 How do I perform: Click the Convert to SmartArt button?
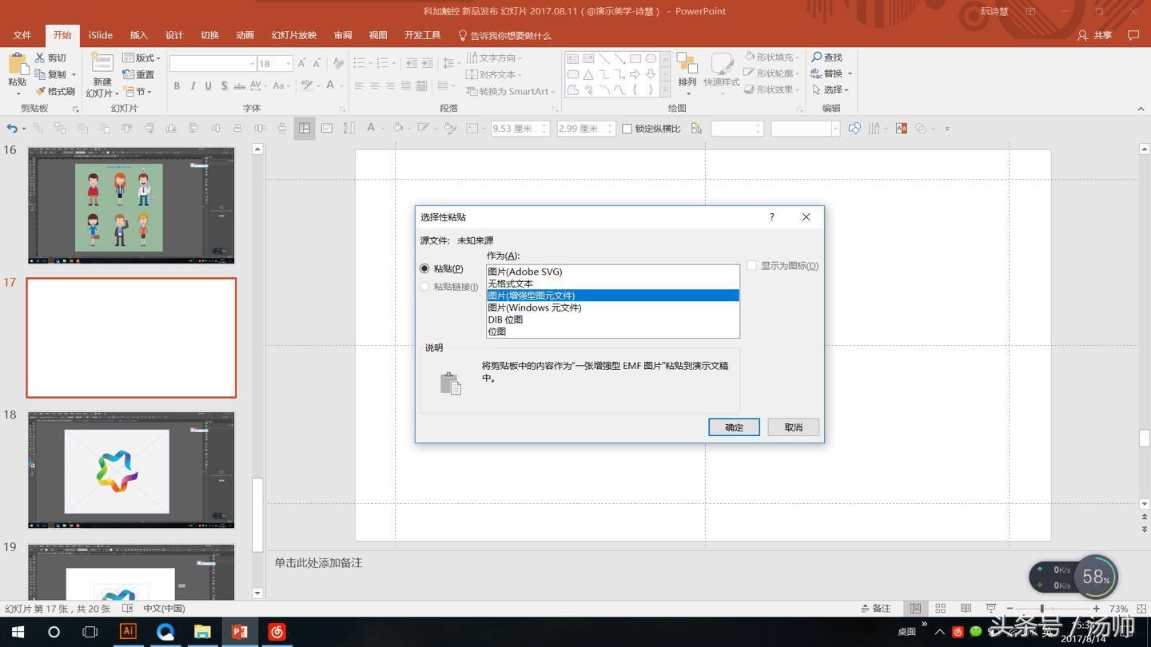508,91
